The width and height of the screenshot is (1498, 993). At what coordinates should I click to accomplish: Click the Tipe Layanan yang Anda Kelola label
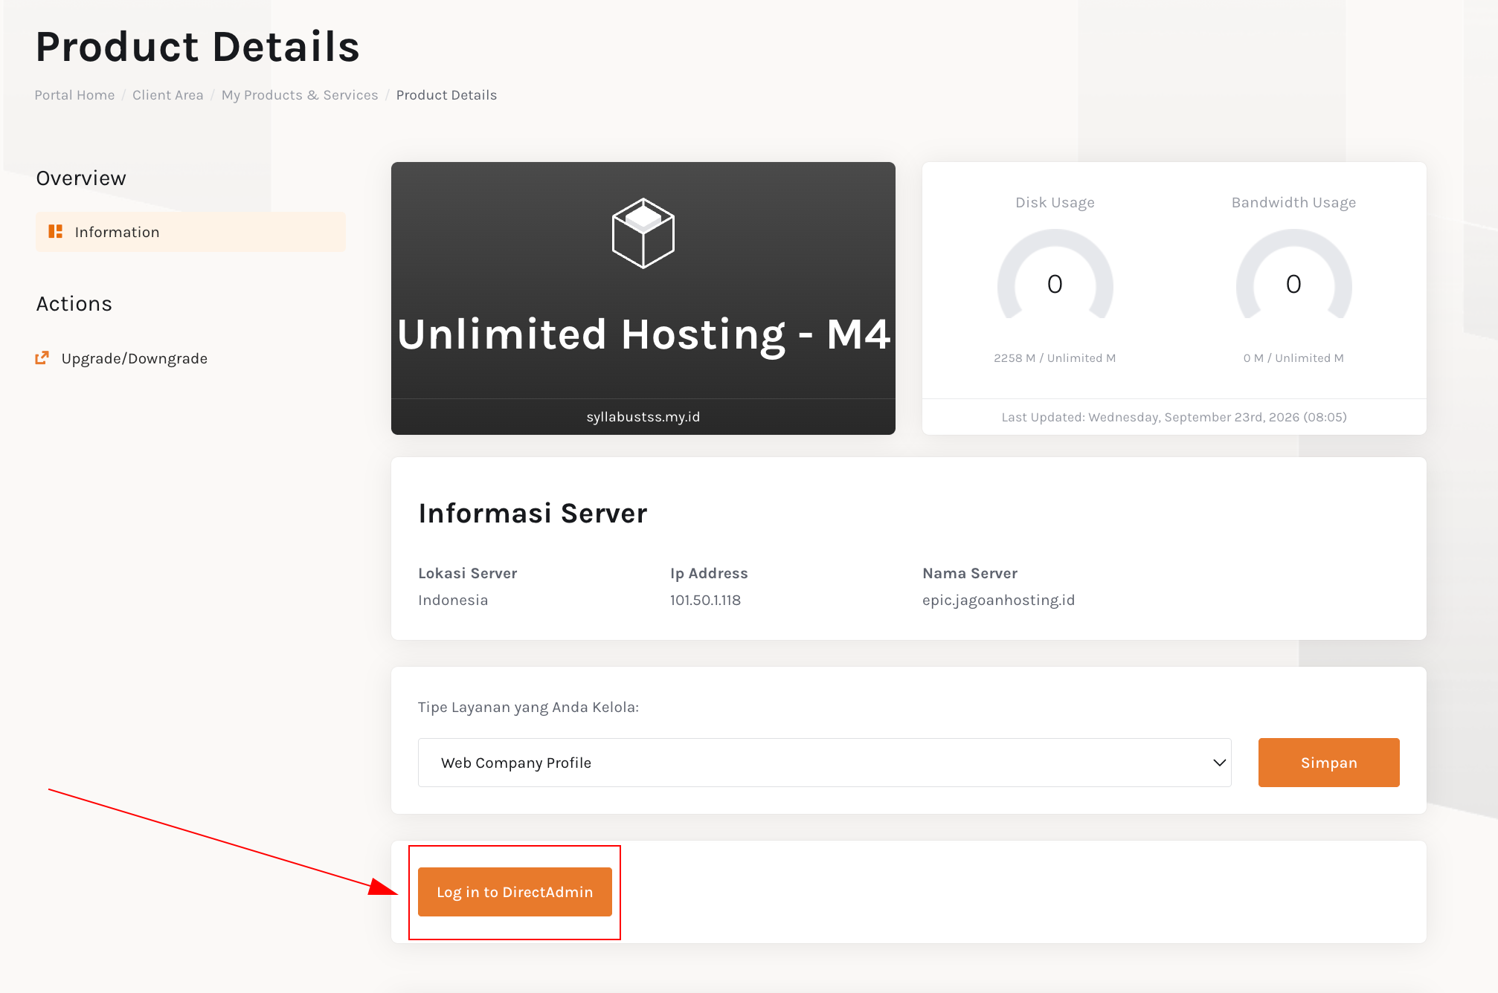pos(528,707)
